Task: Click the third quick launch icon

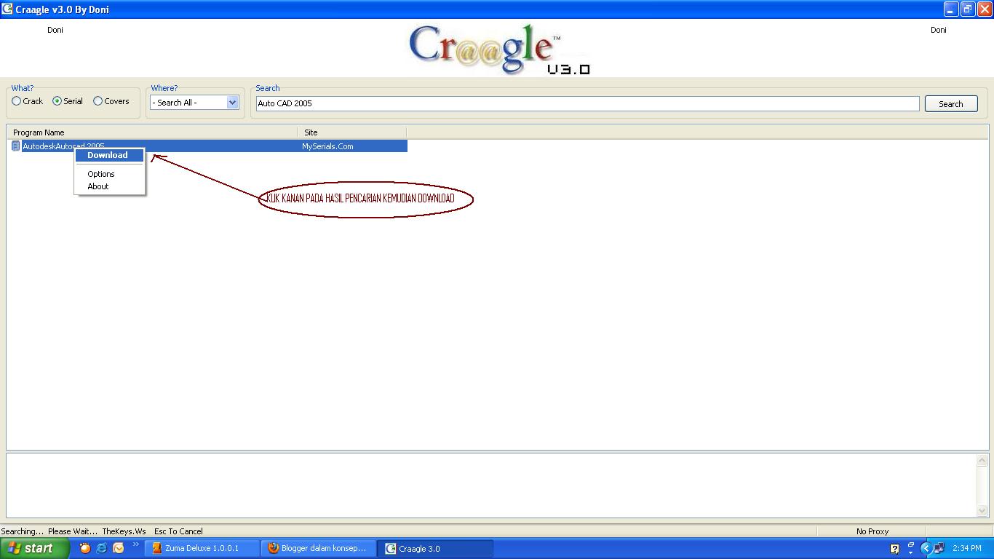Action: [119, 548]
